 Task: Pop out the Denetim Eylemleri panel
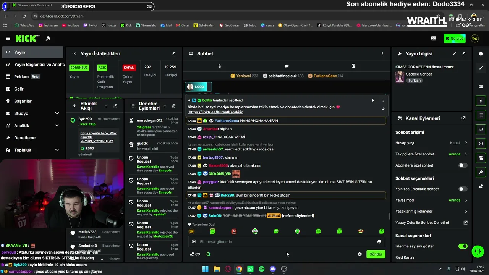[174, 106]
